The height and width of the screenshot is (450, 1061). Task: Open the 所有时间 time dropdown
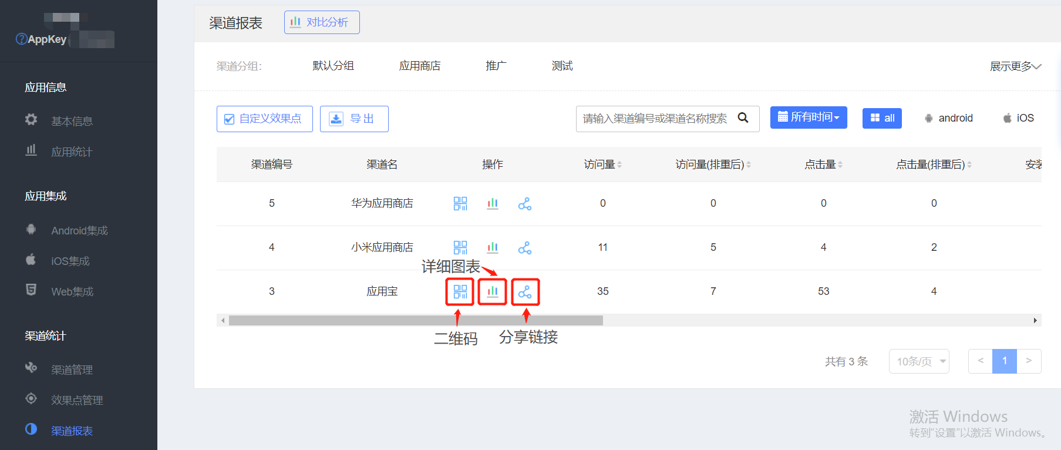tap(809, 117)
